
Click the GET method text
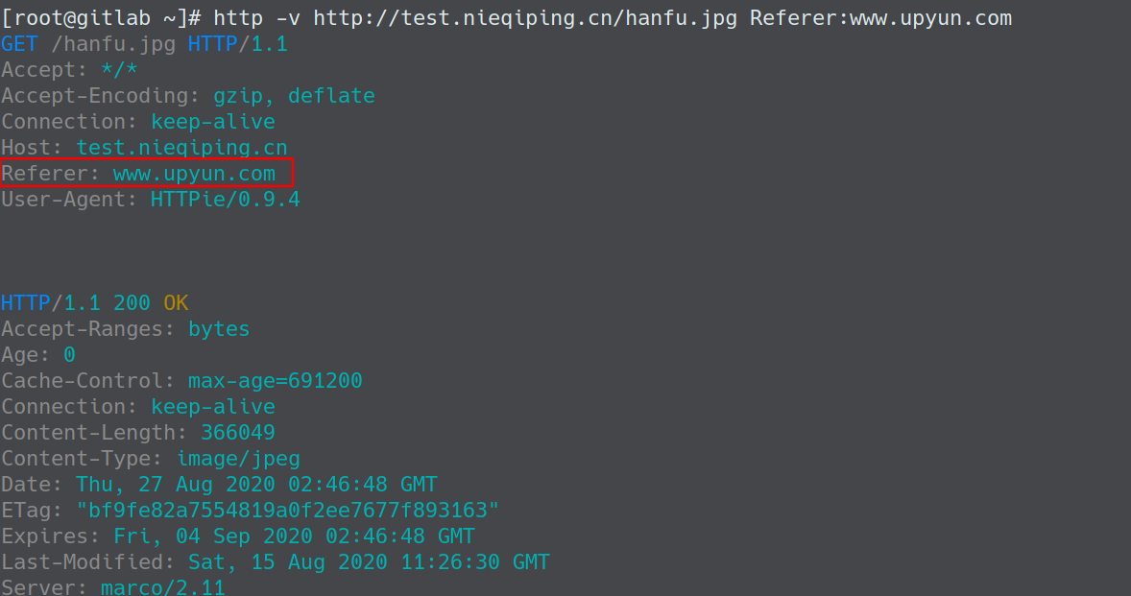(19, 44)
